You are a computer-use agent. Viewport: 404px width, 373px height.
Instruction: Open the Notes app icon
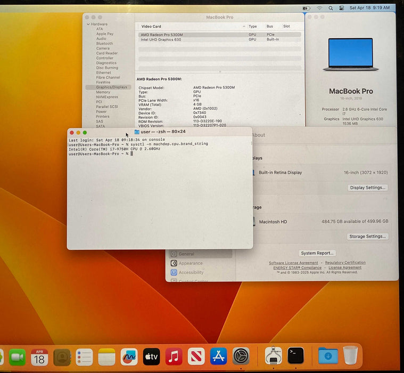click(106, 357)
